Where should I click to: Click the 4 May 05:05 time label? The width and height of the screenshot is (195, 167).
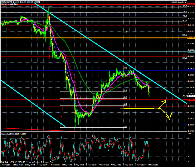click(42, 165)
